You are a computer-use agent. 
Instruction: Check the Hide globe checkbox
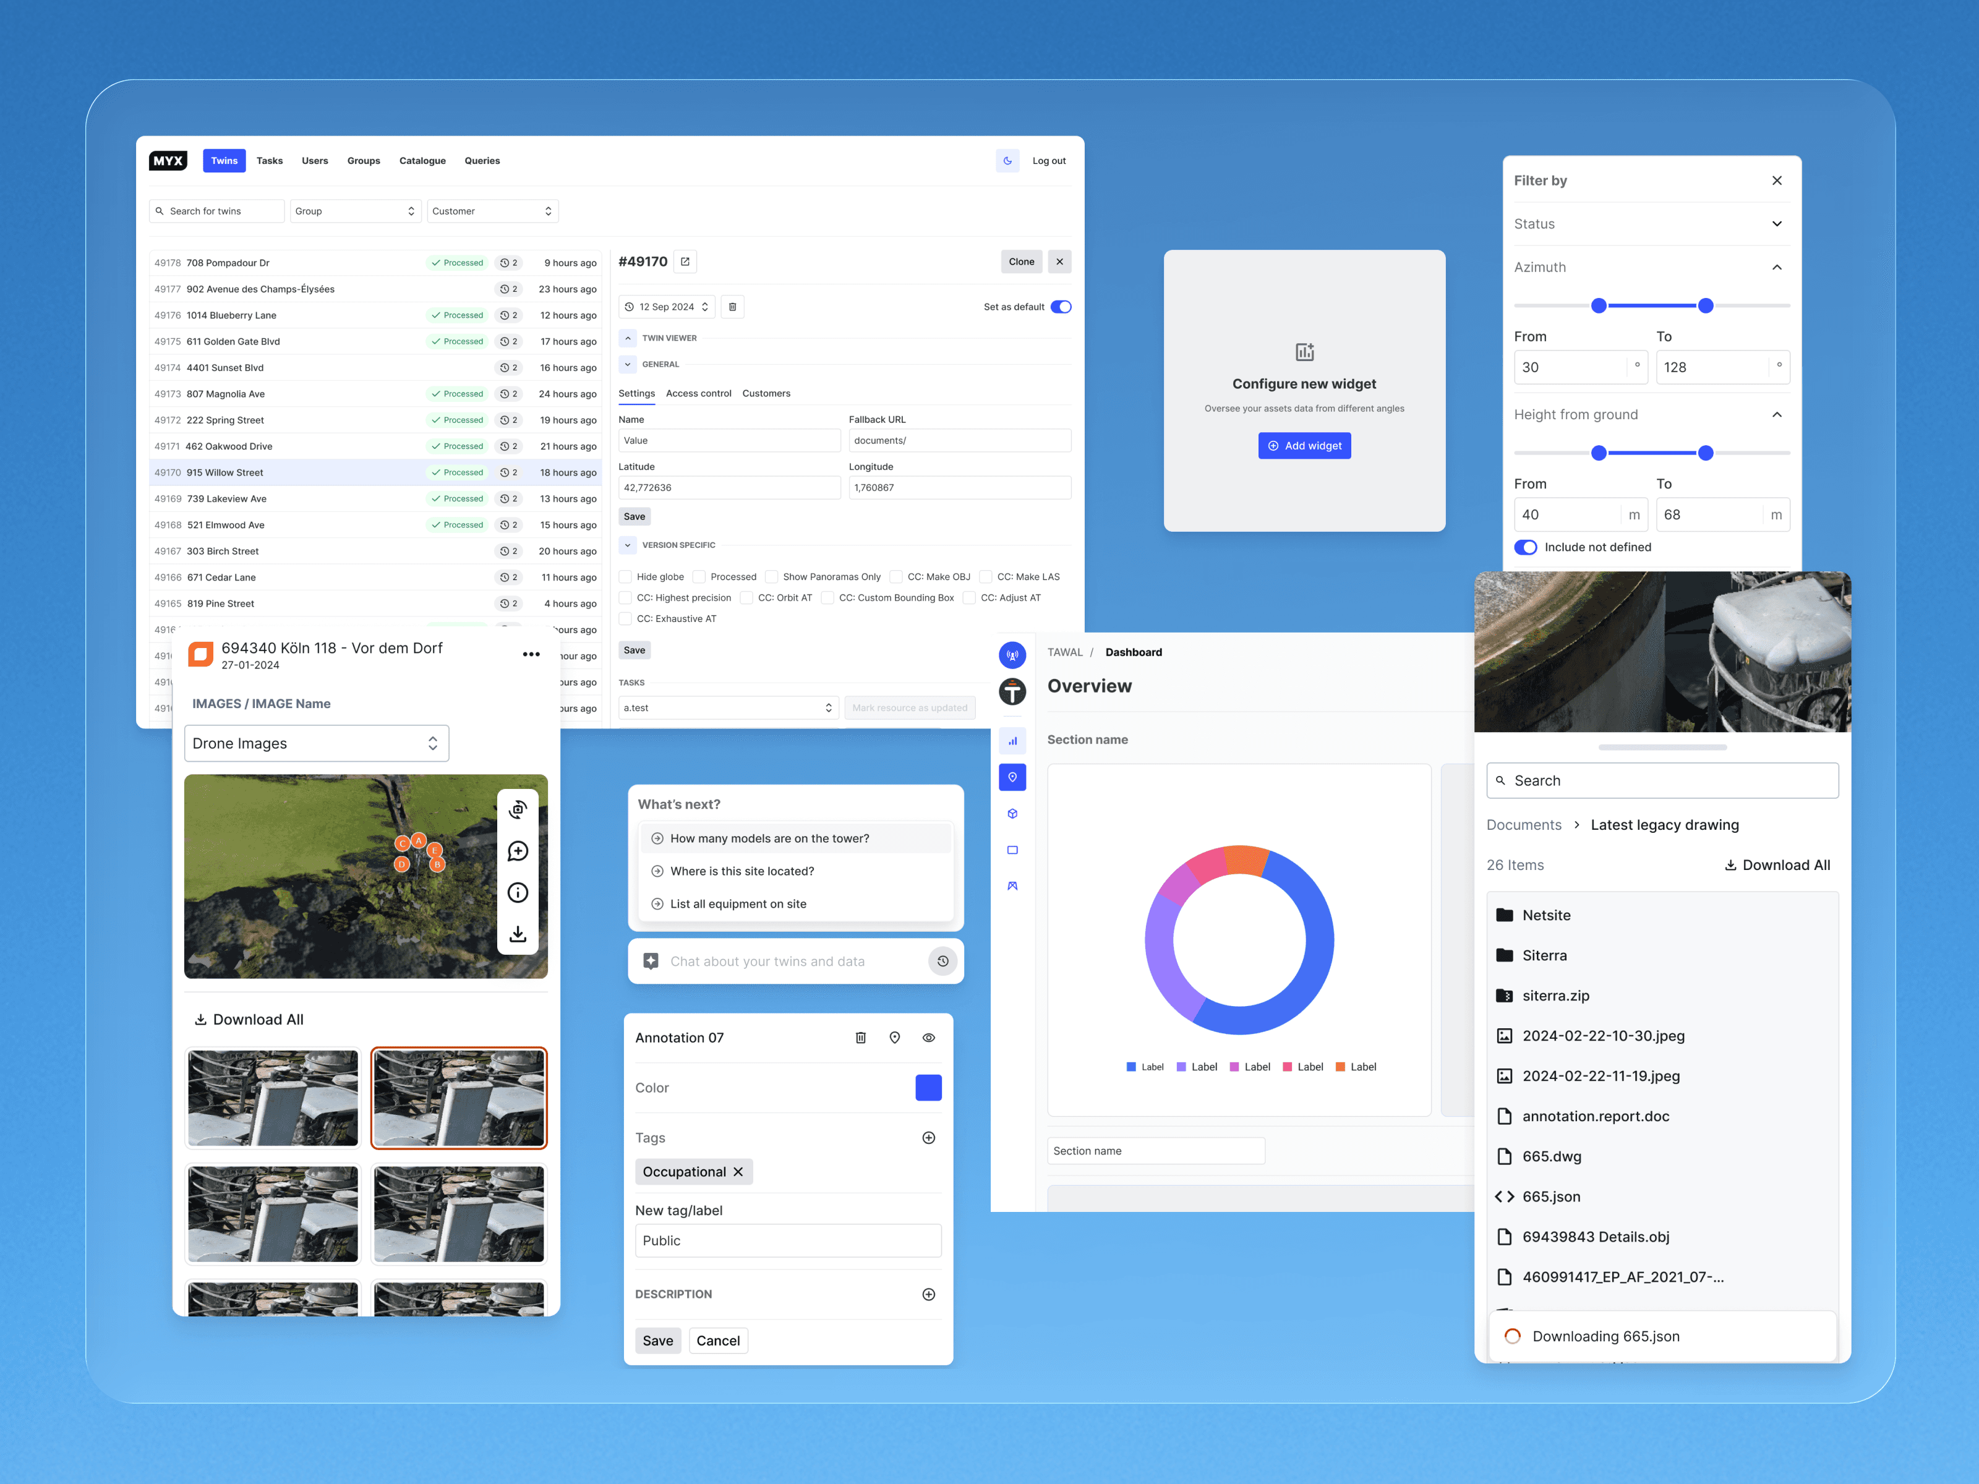tap(626, 576)
